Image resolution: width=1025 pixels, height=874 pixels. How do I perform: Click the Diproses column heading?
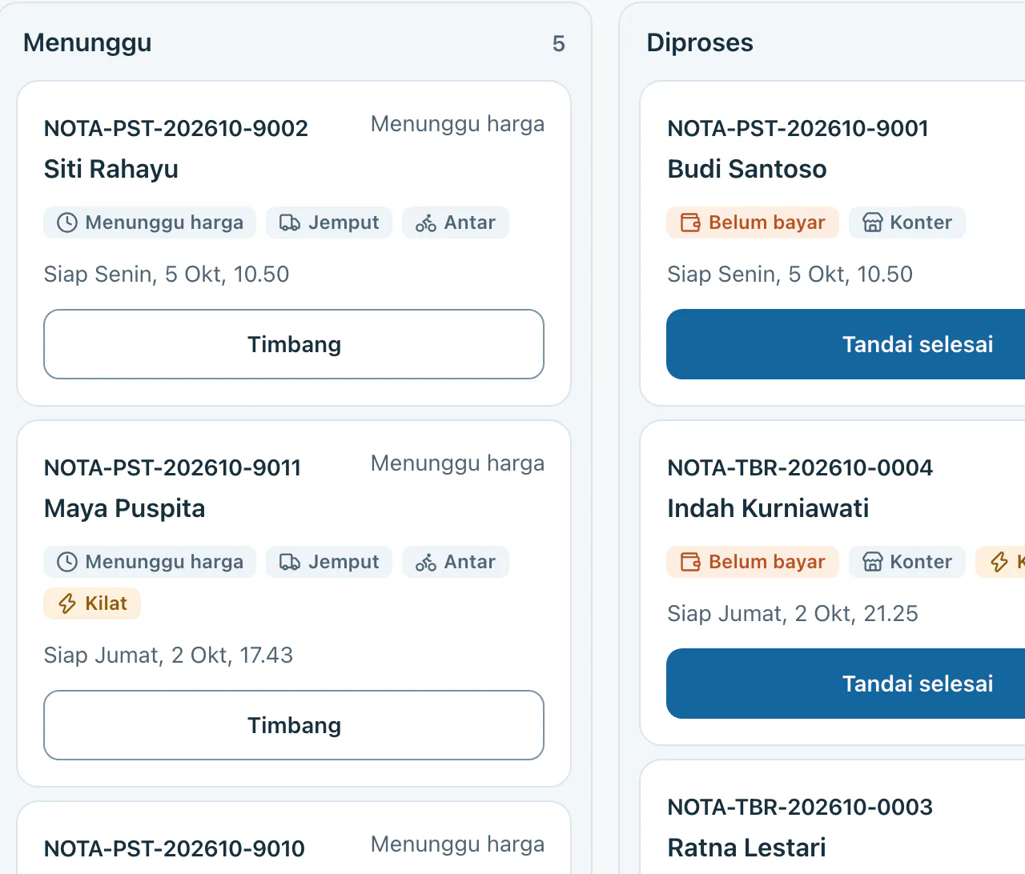click(700, 42)
